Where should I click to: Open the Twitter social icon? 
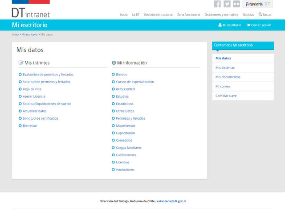tap(227, 4)
